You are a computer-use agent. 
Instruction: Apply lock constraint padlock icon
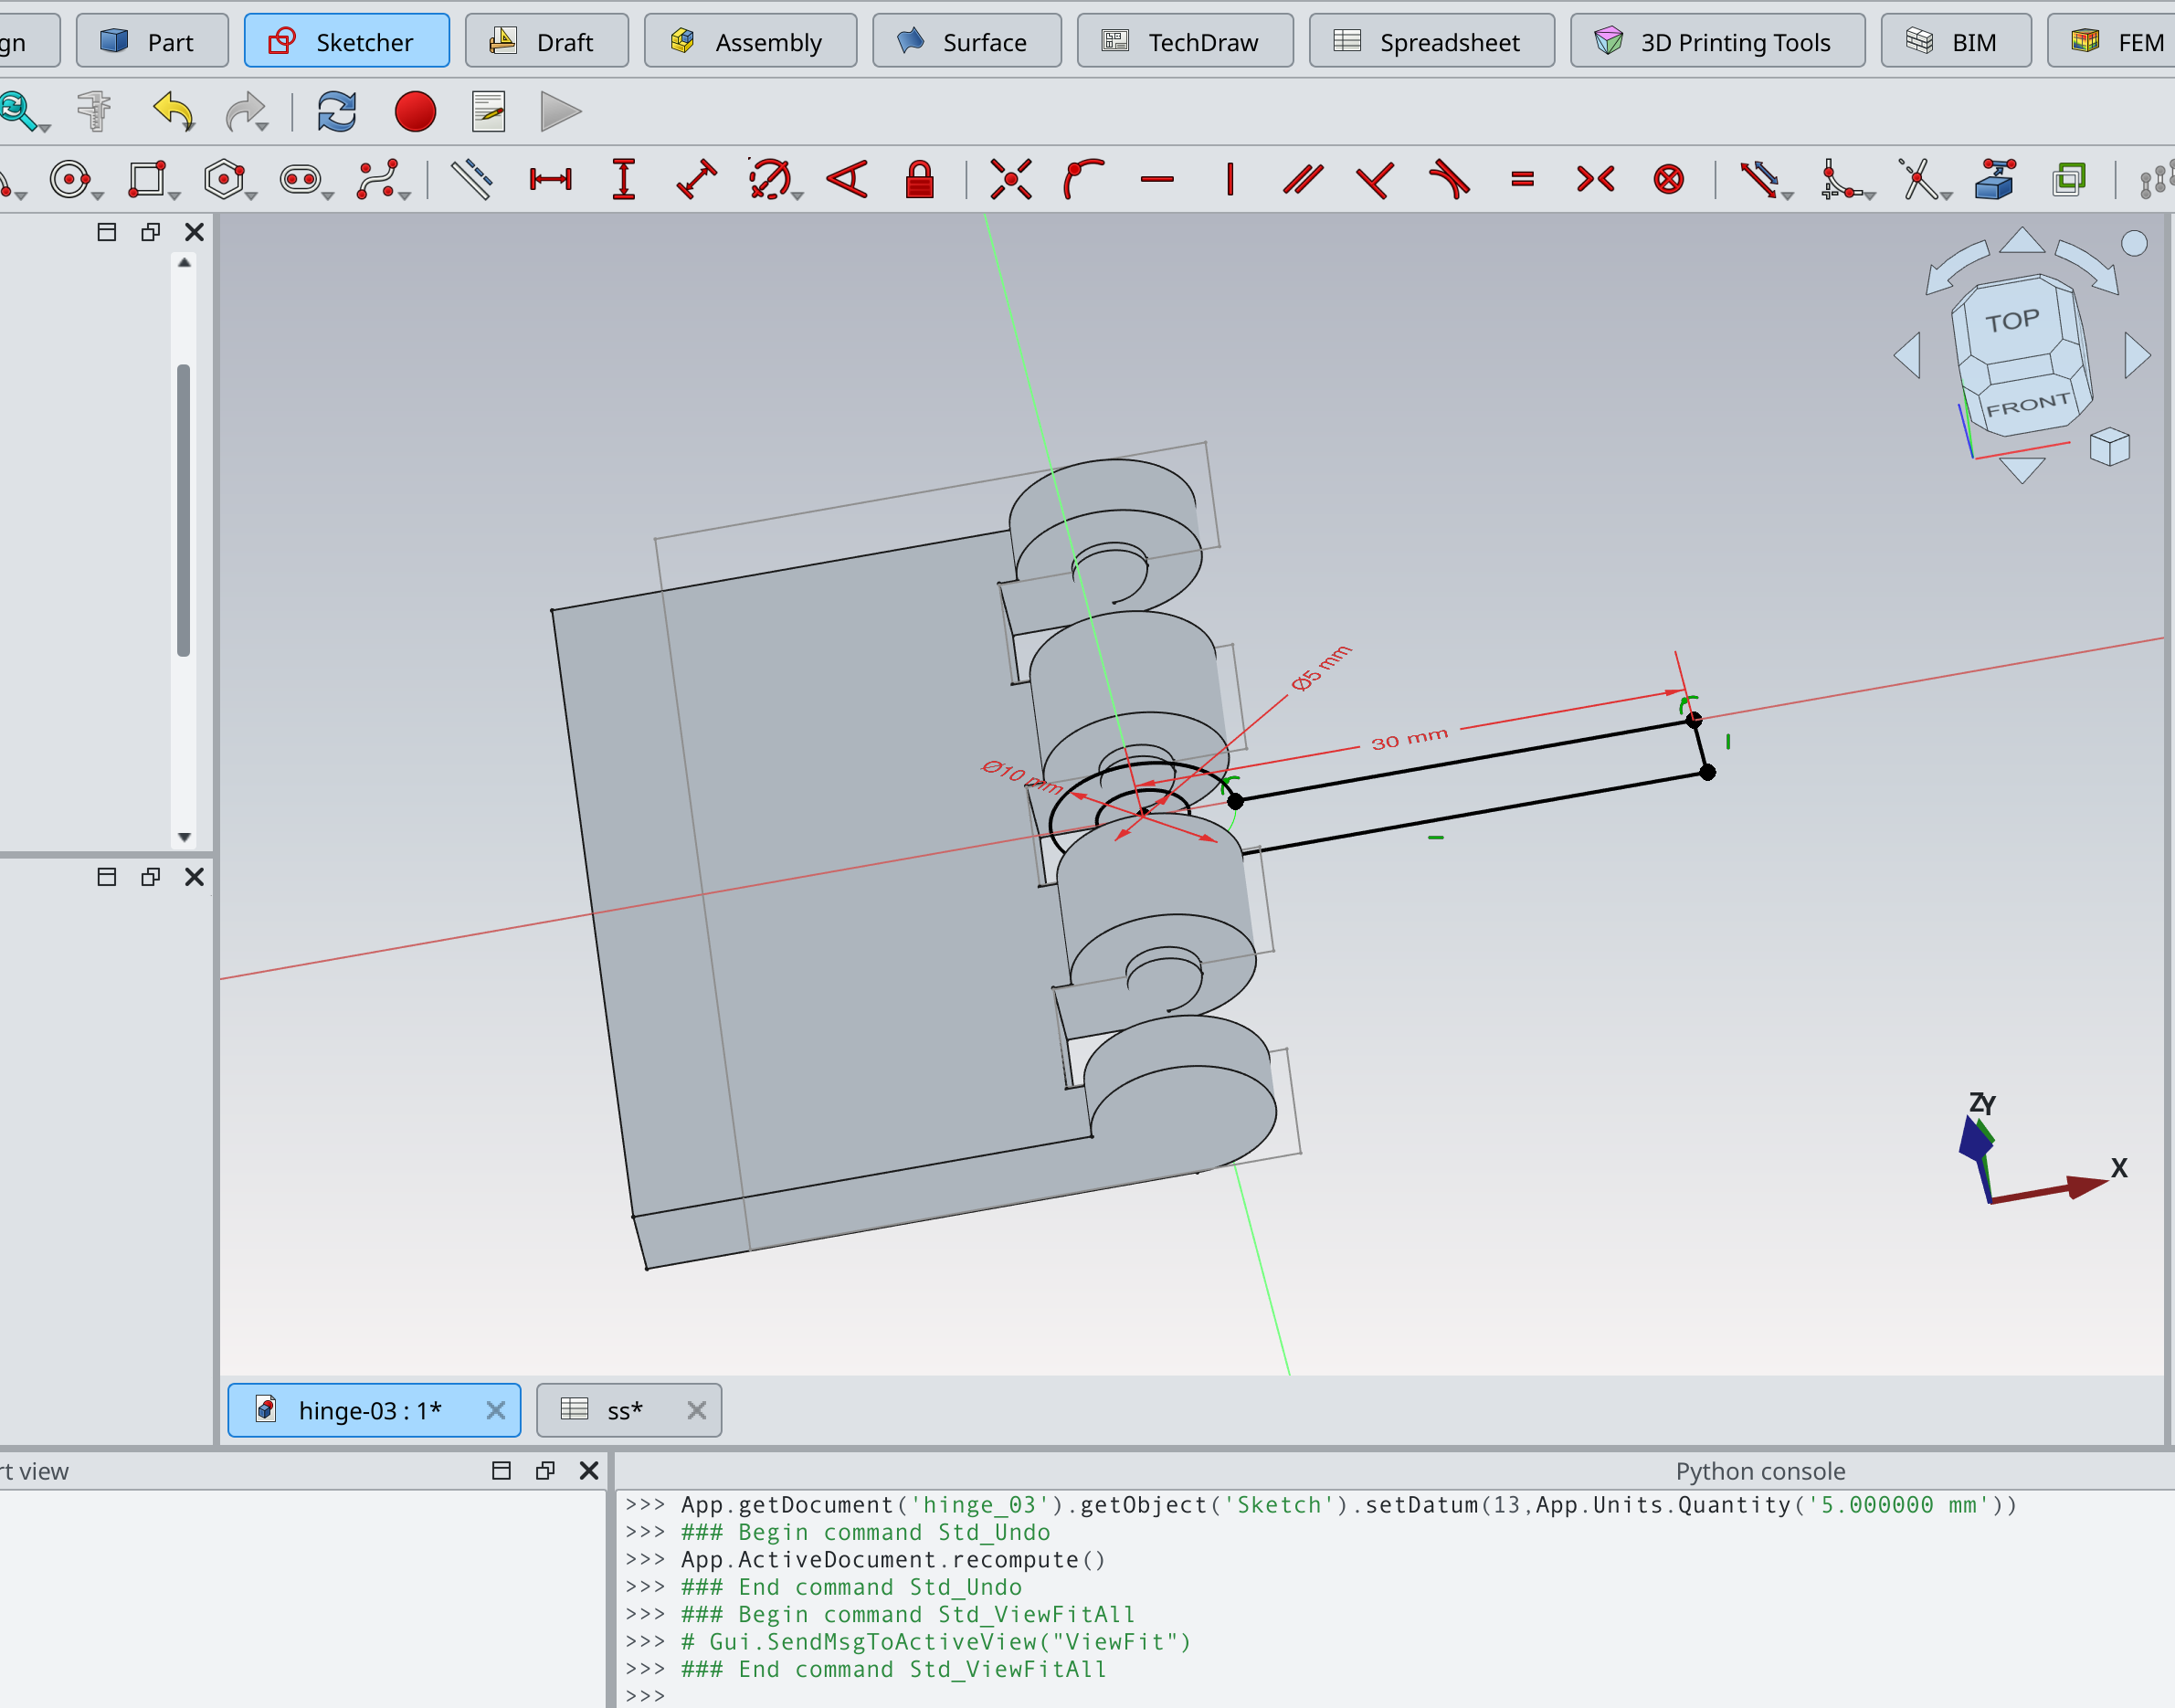(919, 180)
